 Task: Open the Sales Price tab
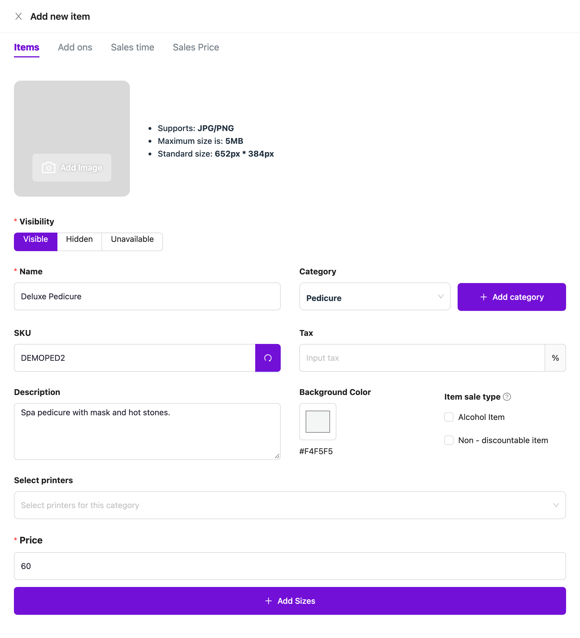coord(196,48)
